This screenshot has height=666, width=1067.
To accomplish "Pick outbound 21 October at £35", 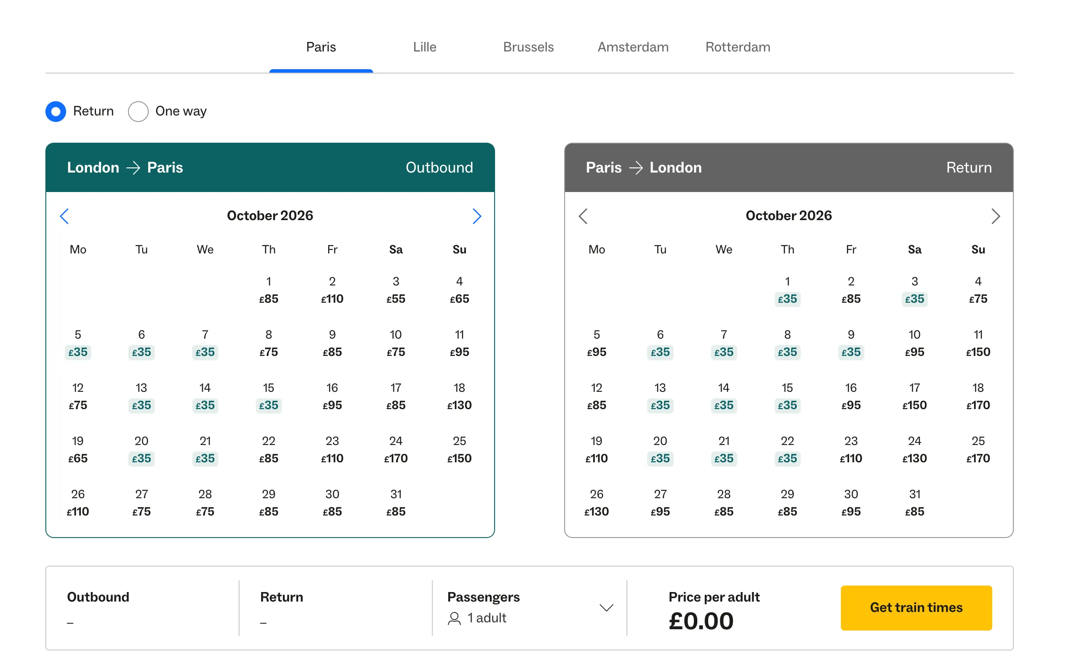I will coord(205,450).
